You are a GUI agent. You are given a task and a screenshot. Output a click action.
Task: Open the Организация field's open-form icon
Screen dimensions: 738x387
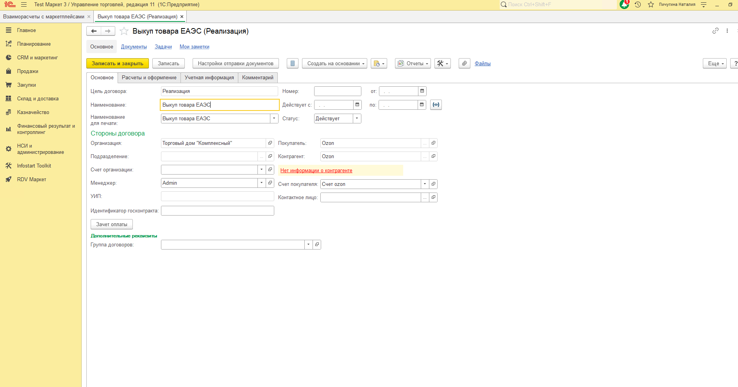(270, 143)
